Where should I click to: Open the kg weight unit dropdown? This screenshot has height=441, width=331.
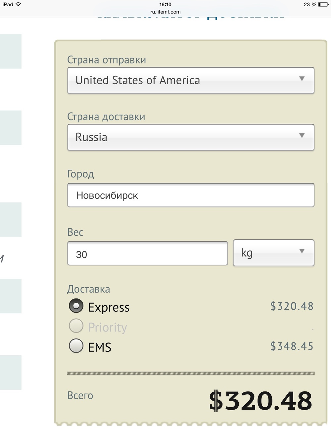point(274,253)
